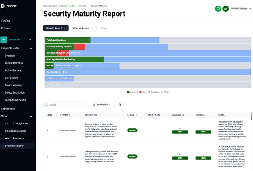Click the red error segment of Patch operating systems

point(80,47)
